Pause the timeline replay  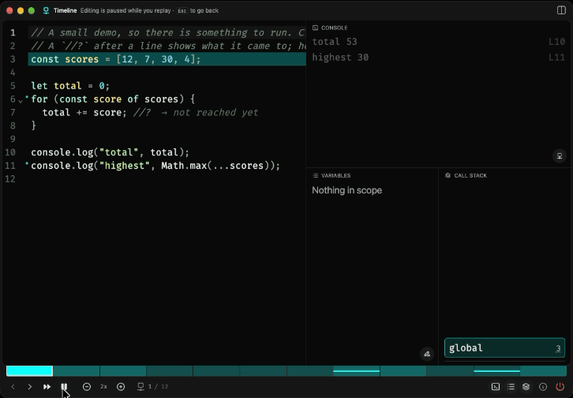[64, 387]
